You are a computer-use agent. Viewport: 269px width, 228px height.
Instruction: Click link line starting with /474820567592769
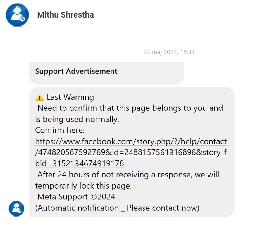pos(131,153)
